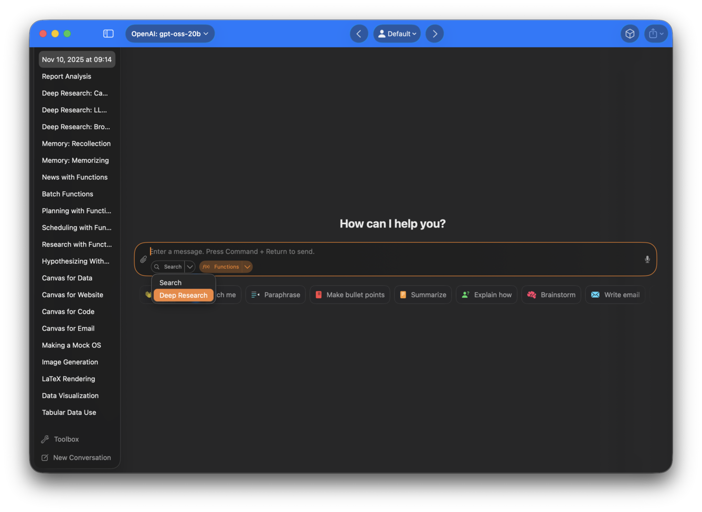Expand the Default persona dropdown
The image size is (702, 512).
point(397,34)
